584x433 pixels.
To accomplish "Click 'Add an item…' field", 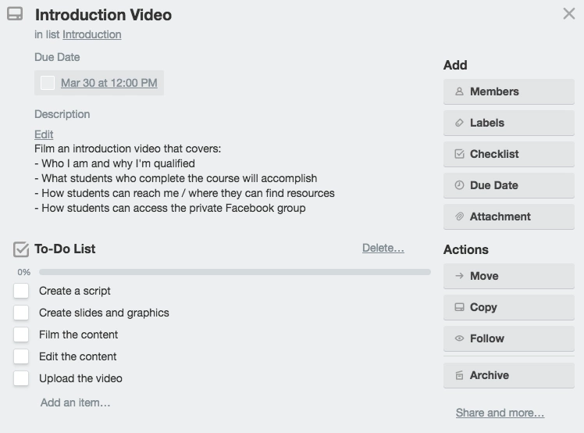I will tap(75, 403).
